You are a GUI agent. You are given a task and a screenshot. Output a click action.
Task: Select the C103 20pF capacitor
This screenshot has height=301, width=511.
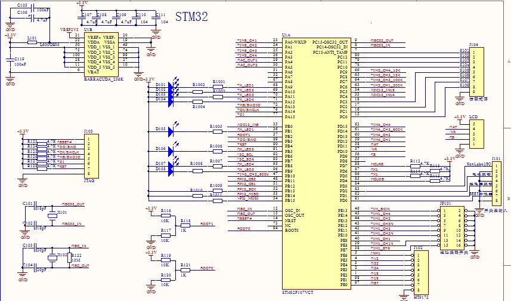point(35,248)
